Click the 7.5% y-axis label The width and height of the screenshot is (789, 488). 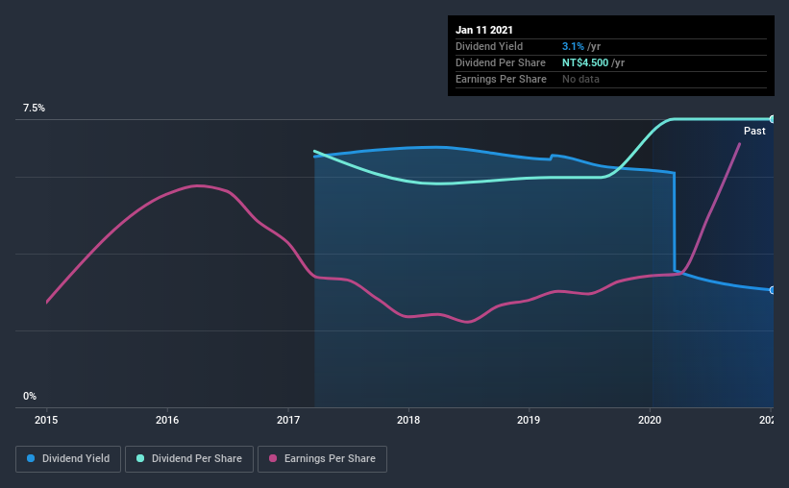(x=34, y=109)
